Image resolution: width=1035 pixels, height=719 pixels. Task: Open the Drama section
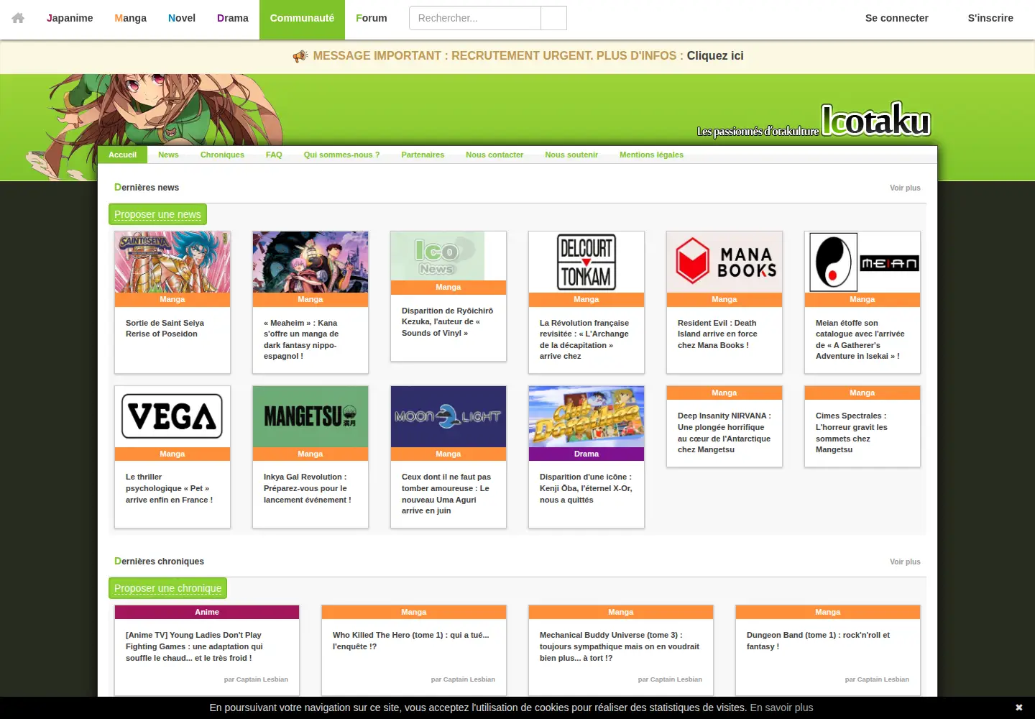(233, 18)
